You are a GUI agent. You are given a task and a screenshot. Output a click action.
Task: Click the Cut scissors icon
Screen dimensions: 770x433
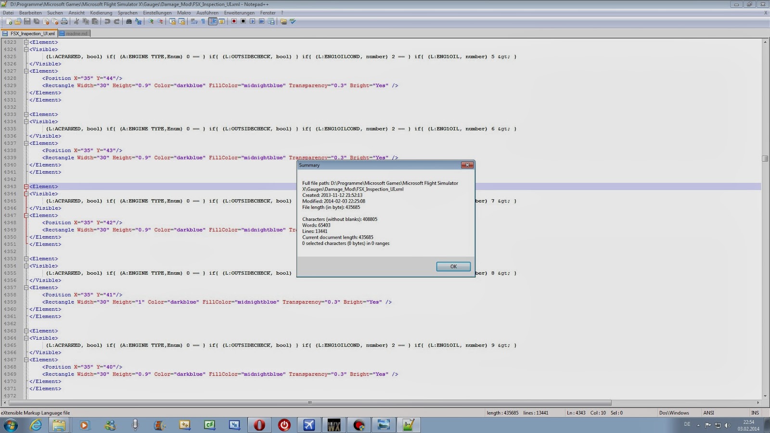pos(77,21)
